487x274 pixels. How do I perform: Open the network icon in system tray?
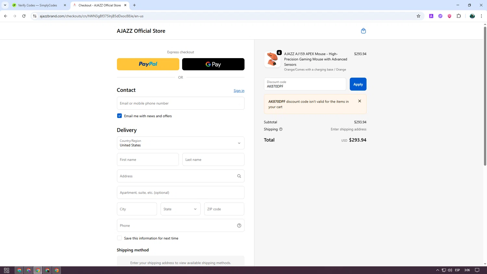coord(443,270)
